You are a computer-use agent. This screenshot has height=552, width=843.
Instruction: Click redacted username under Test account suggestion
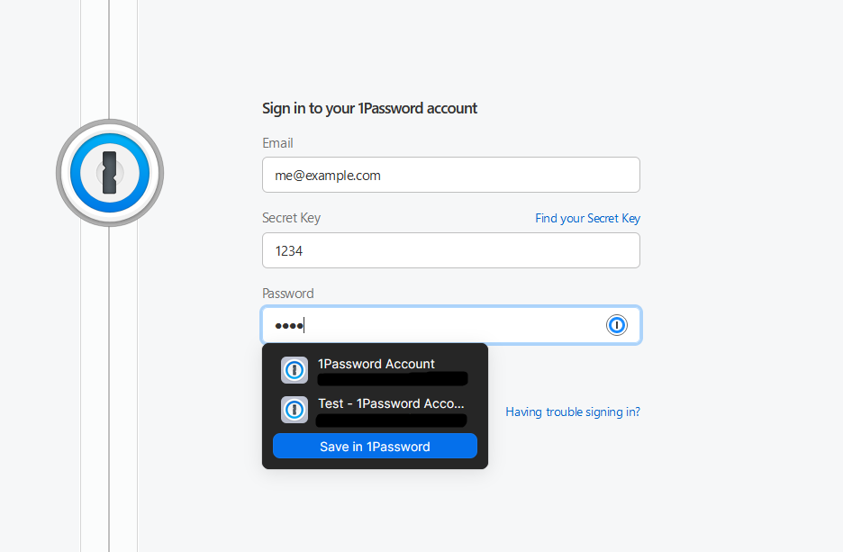tap(393, 420)
